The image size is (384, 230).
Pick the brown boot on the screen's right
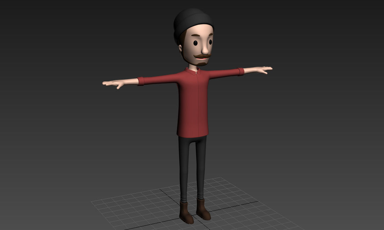click(x=203, y=209)
